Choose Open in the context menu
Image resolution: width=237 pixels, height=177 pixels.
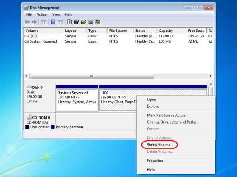pos(151,100)
